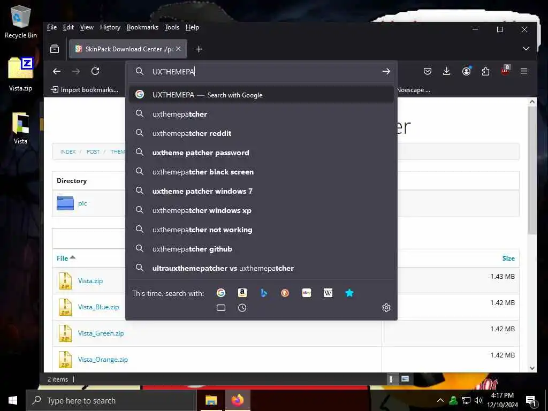Choose 'ultrauxthemepatcher vs uxthemepatcher' suggestion

[x=261, y=268]
